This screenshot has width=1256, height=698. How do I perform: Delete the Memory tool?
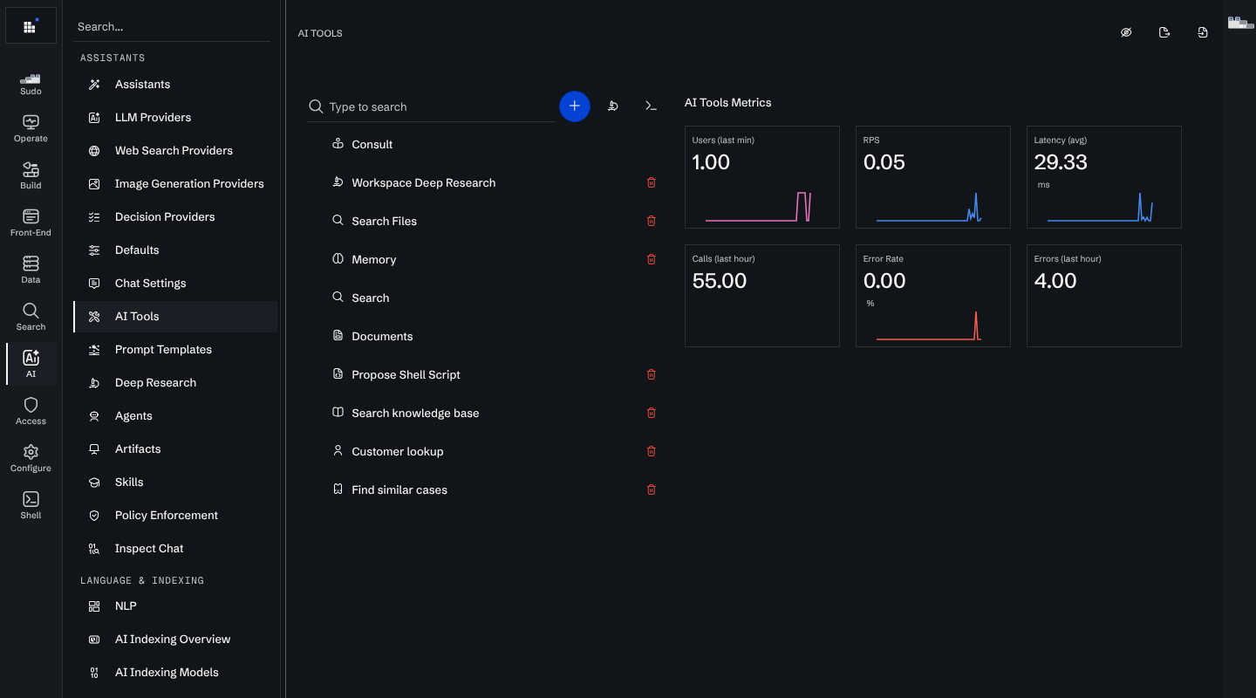coord(651,259)
